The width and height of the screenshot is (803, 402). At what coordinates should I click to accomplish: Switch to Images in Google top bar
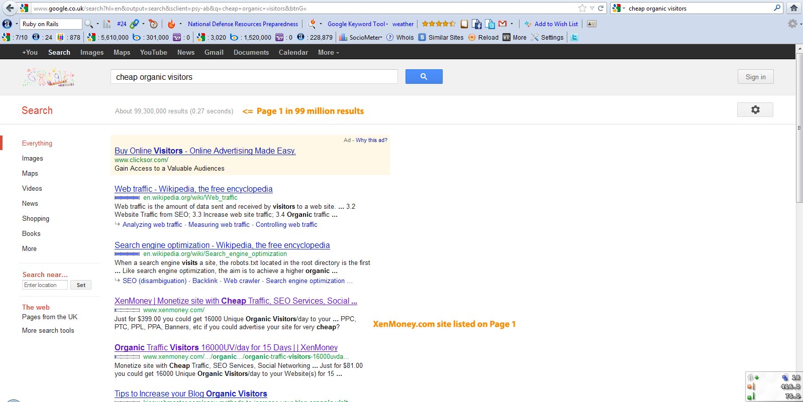92,52
